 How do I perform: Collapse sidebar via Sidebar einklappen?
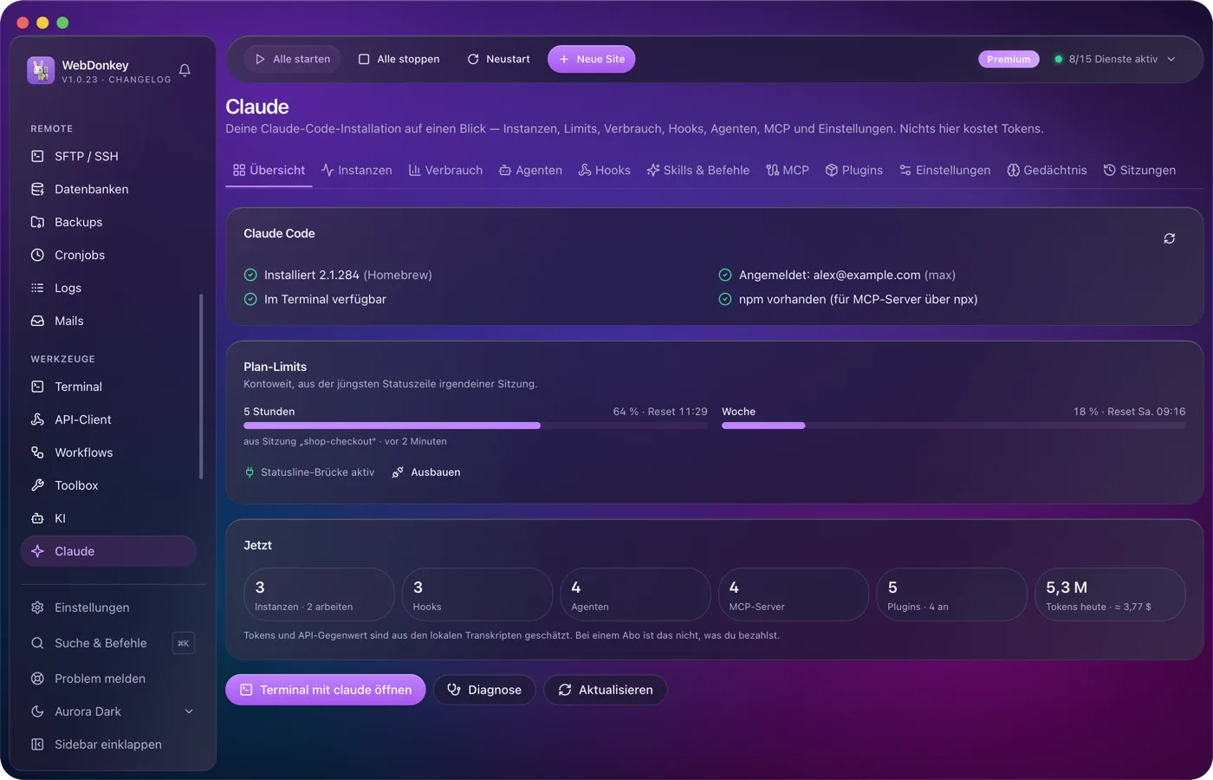pyautogui.click(x=108, y=744)
